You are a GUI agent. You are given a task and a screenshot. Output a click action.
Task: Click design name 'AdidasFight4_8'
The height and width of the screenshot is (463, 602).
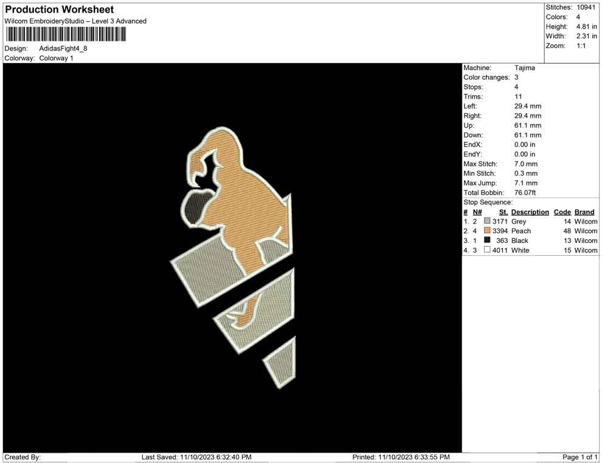coord(63,49)
